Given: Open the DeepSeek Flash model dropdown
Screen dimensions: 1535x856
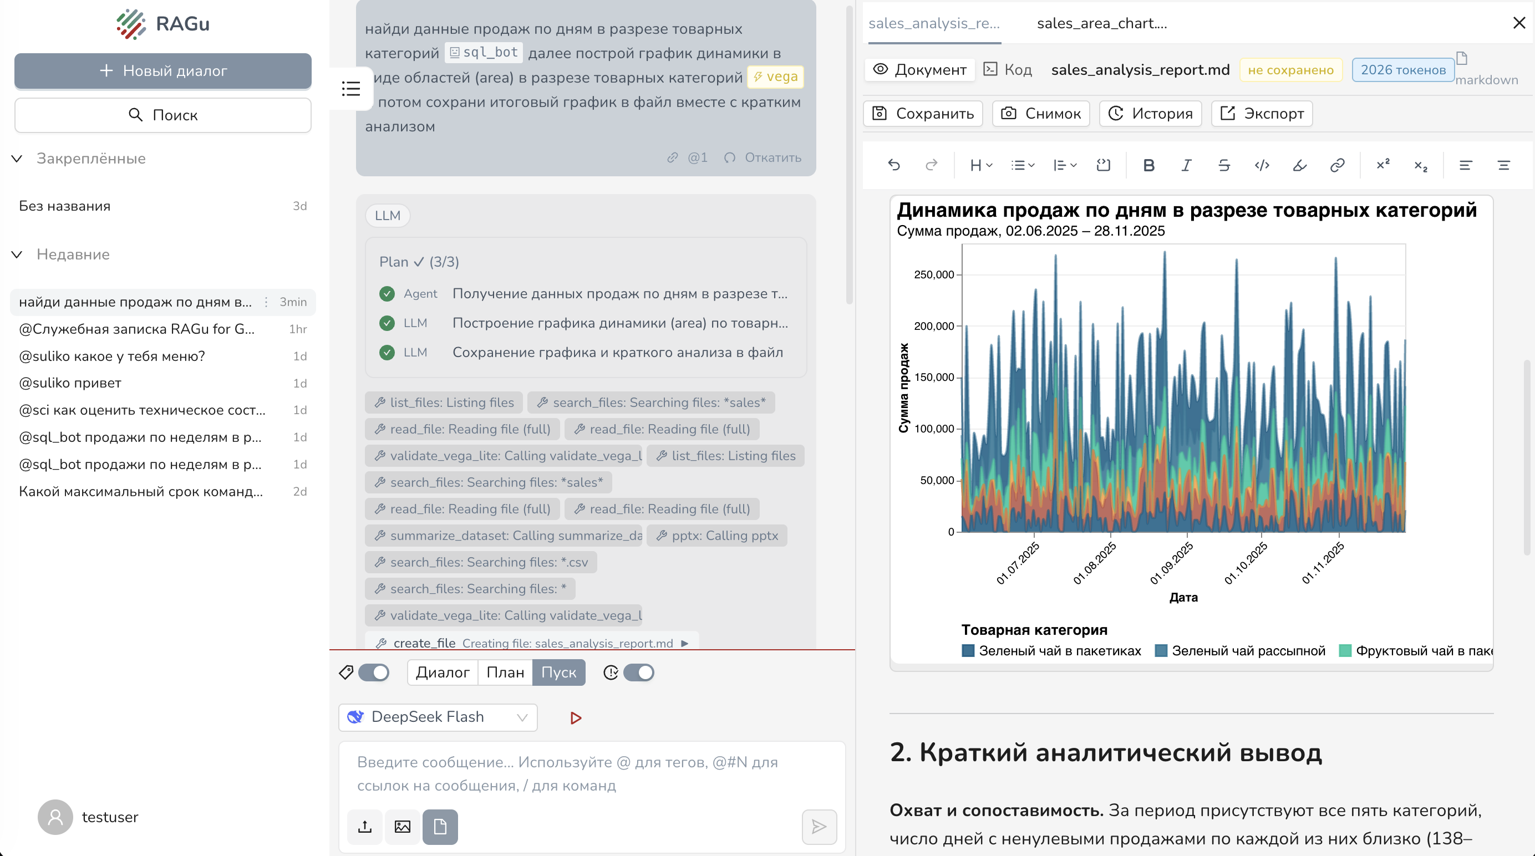Looking at the screenshot, I should coord(438,717).
